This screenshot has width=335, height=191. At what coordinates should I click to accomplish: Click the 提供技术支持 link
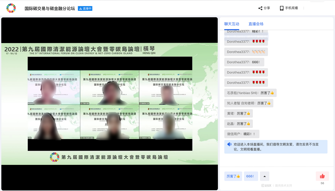(284, 185)
